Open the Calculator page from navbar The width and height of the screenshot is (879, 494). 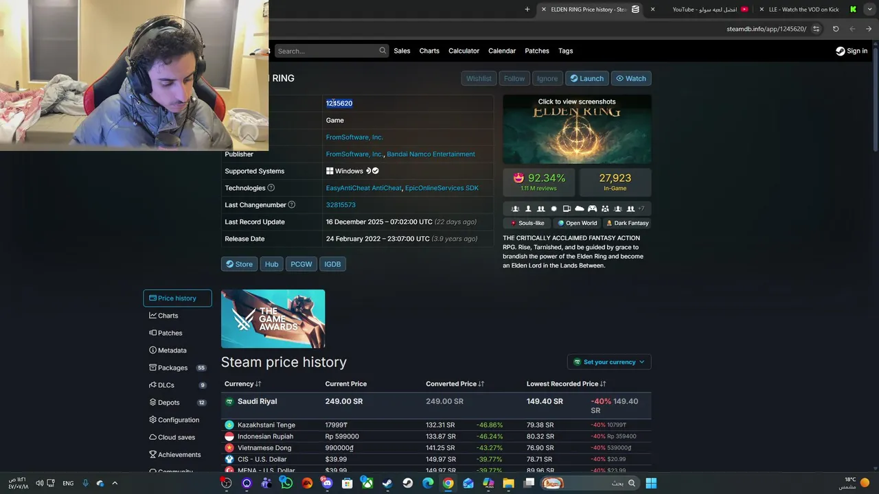coord(464,51)
